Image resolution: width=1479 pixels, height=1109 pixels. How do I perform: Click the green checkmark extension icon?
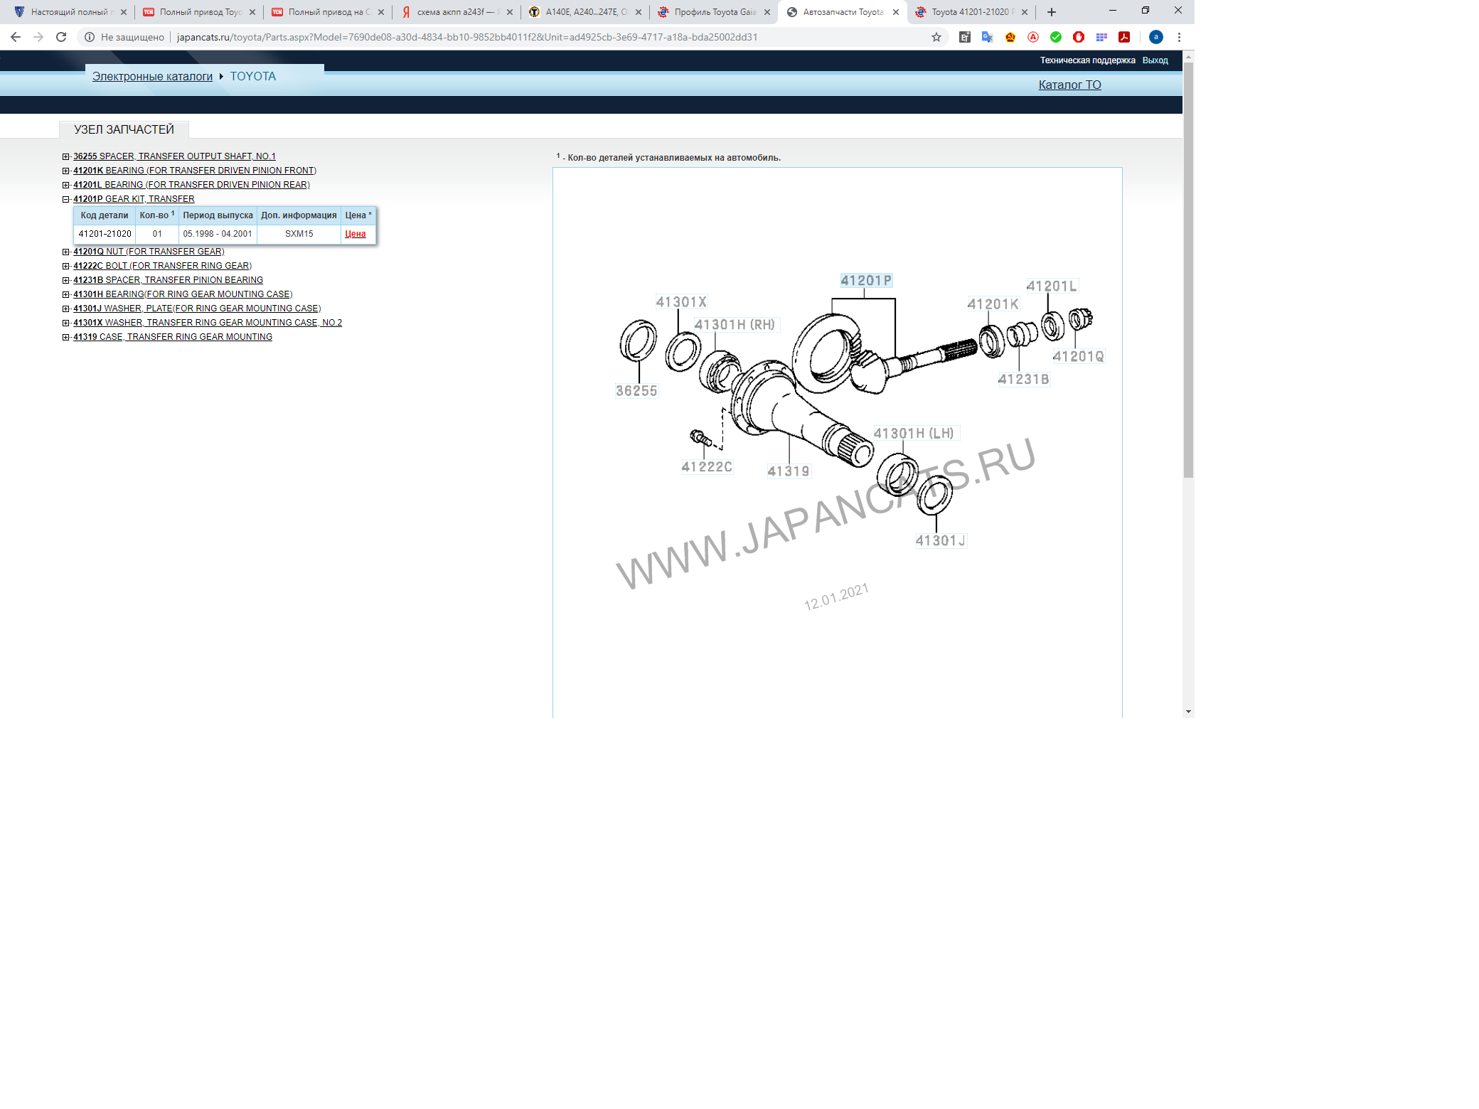click(x=1056, y=37)
